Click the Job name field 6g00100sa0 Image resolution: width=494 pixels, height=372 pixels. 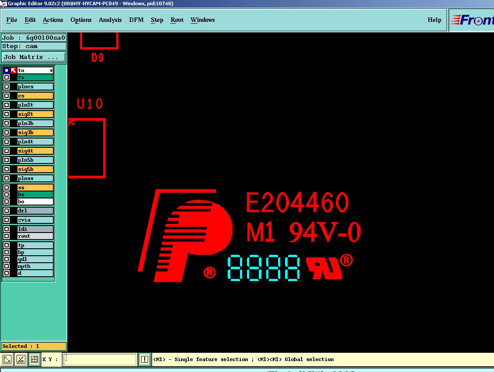pyautogui.click(x=34, y=38)
